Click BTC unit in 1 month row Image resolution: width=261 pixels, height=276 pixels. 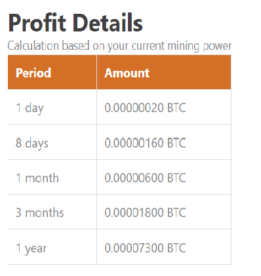[x=176, y=178]
